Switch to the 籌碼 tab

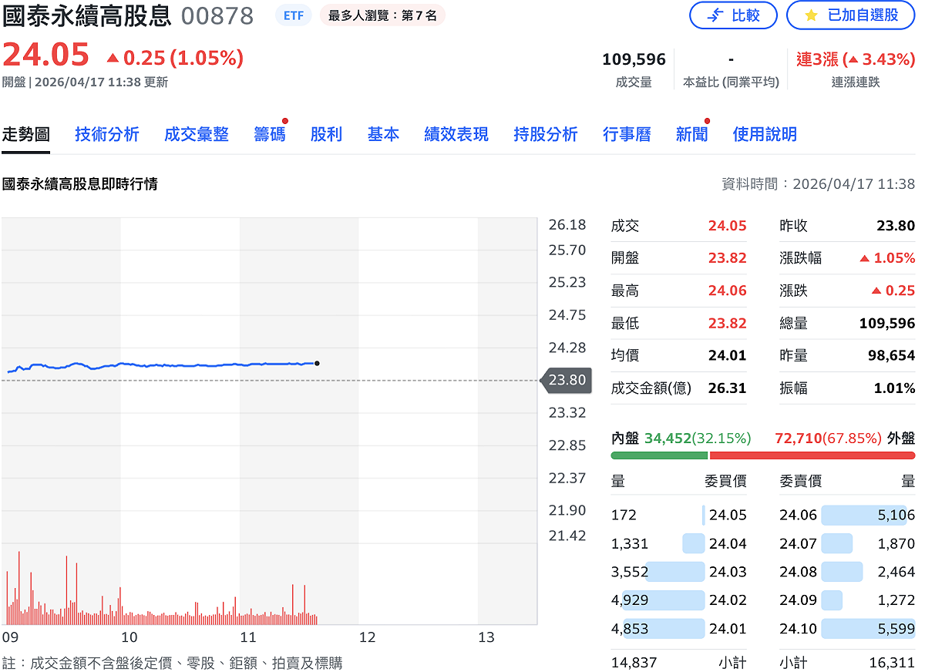tap(270, 135)
